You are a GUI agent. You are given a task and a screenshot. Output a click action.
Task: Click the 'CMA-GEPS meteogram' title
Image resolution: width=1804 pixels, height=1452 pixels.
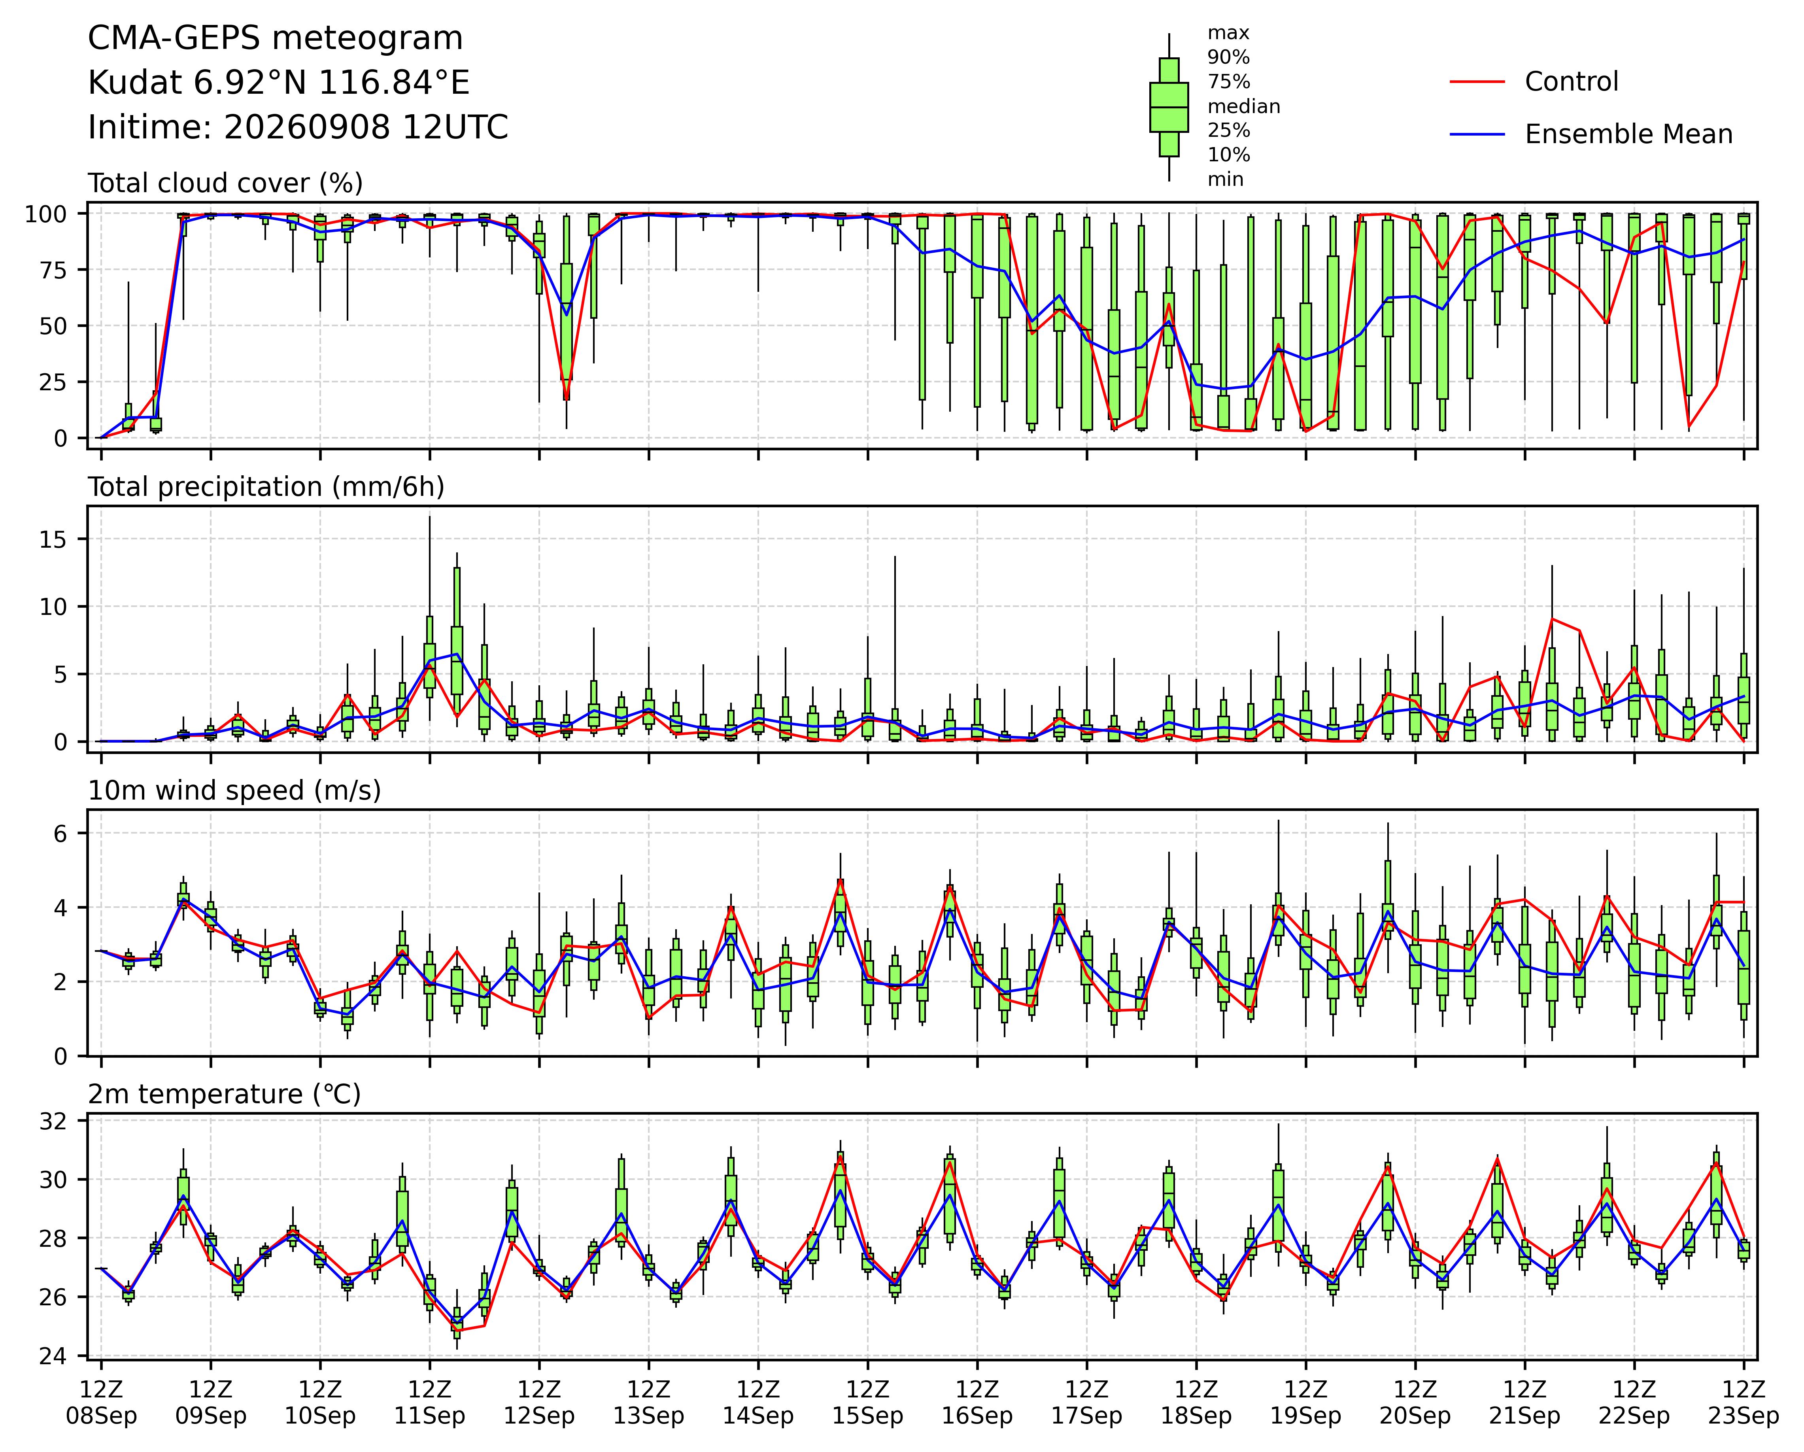(275, 38)
